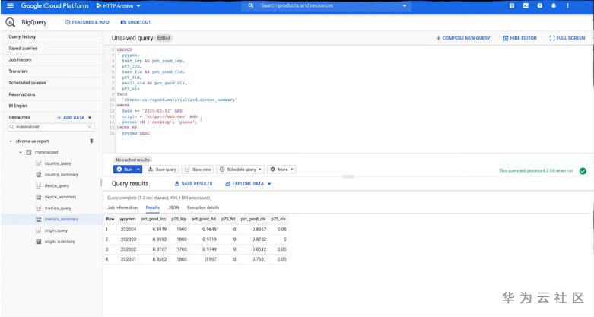Switch to the Results tab
The image size is (594, 317).
tap(153, 208)
